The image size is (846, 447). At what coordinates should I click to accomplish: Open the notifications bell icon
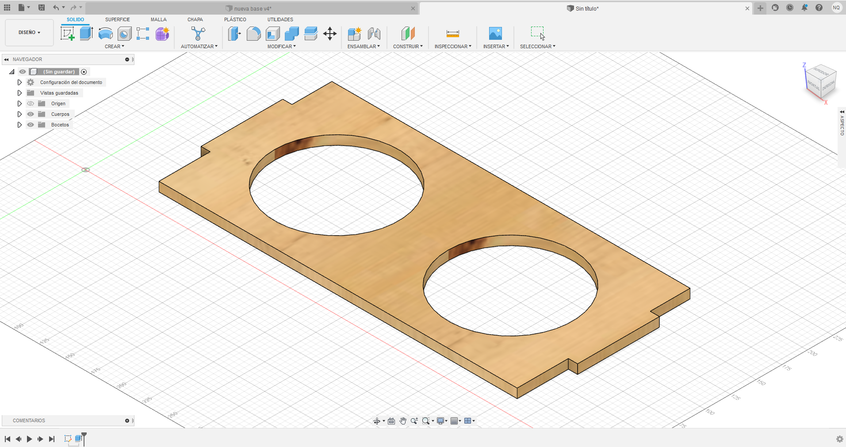point(804,8)
